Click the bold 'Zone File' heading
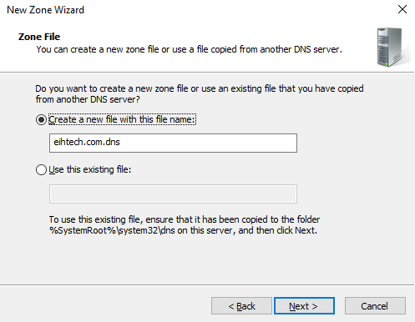 tap(39, 37)
